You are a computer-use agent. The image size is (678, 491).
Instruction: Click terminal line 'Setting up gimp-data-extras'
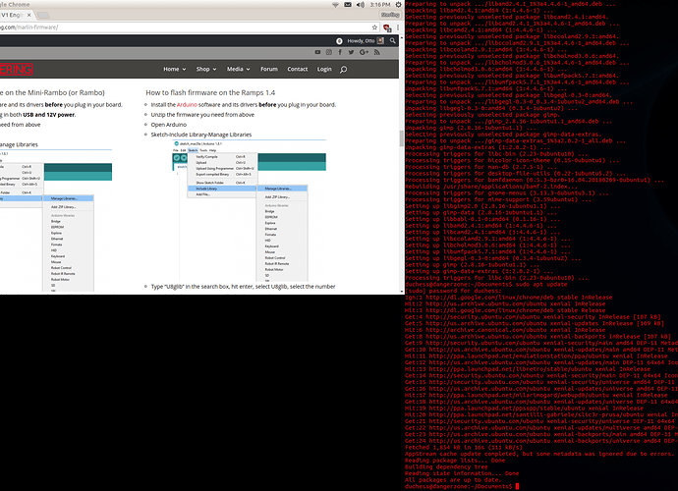point(478,271)
